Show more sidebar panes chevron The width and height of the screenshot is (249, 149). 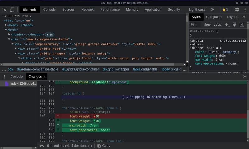[244, 17]
